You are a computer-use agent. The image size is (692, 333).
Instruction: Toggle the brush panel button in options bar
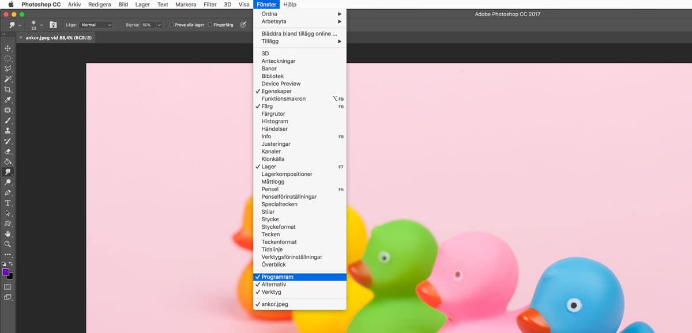tap(53, 25)
